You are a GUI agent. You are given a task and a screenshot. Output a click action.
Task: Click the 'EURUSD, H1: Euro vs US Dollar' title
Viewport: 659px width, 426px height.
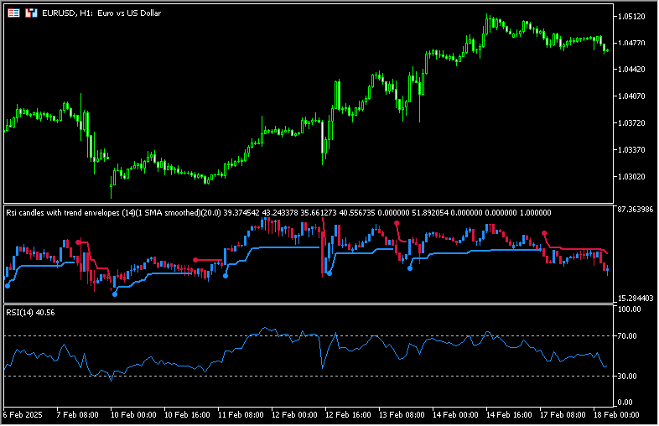click(x=101, y=13)
